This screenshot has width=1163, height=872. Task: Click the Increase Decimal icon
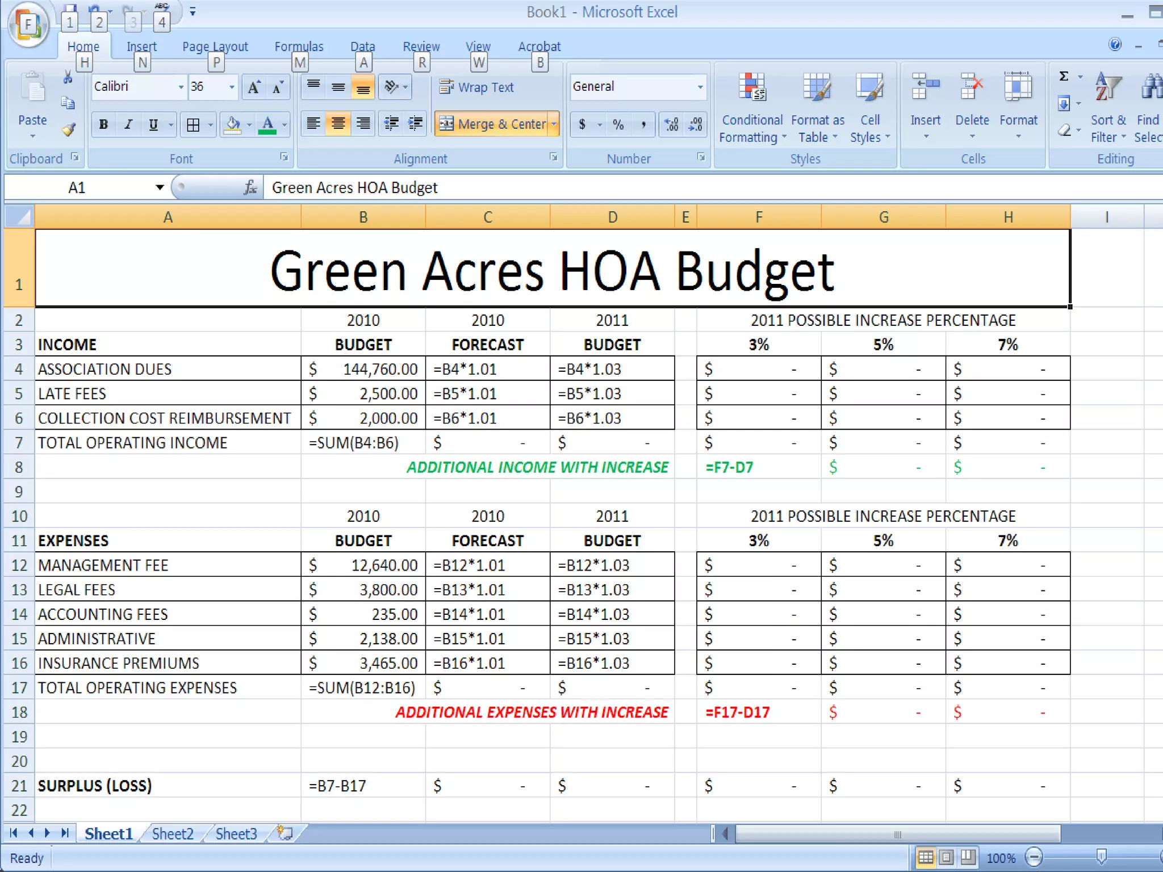tap(672, 124)
